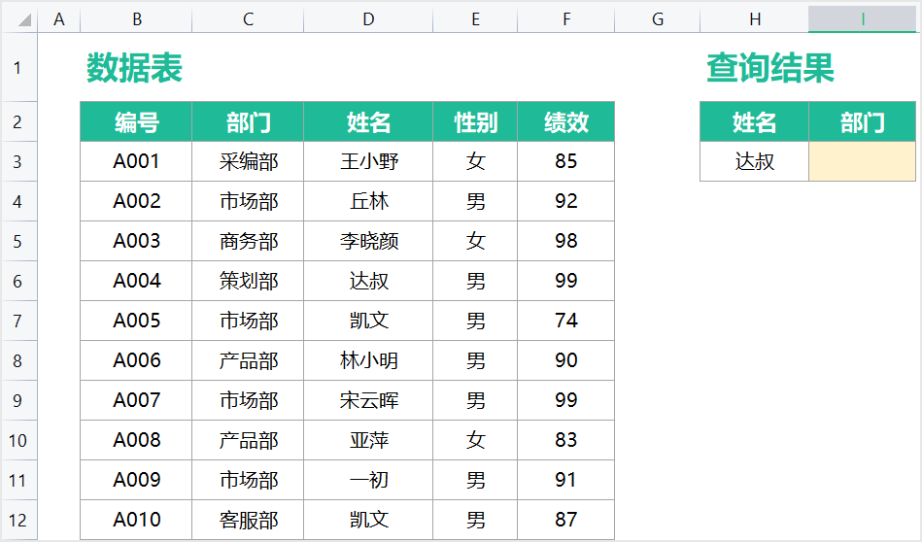Select column B header
Image resolution: width=922 pixels, height=542 pixels.
click(x=136, y=19)
